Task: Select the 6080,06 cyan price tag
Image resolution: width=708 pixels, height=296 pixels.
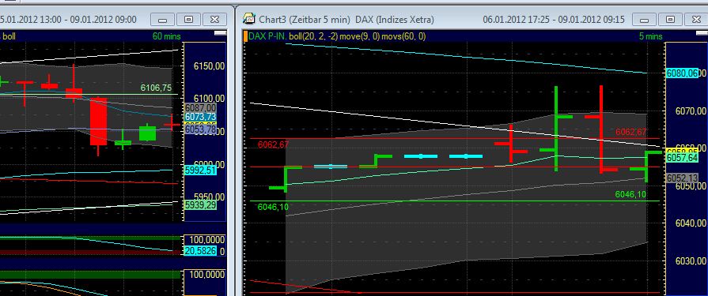Action: (x=683, y=73)
